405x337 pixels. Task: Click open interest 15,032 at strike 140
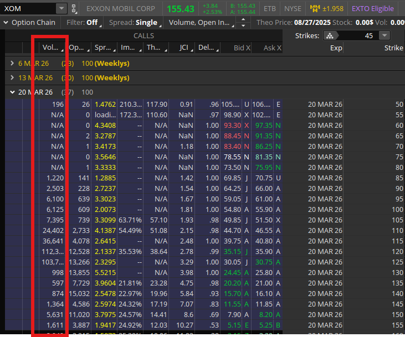pyautogui.click(x=79, y=294)
